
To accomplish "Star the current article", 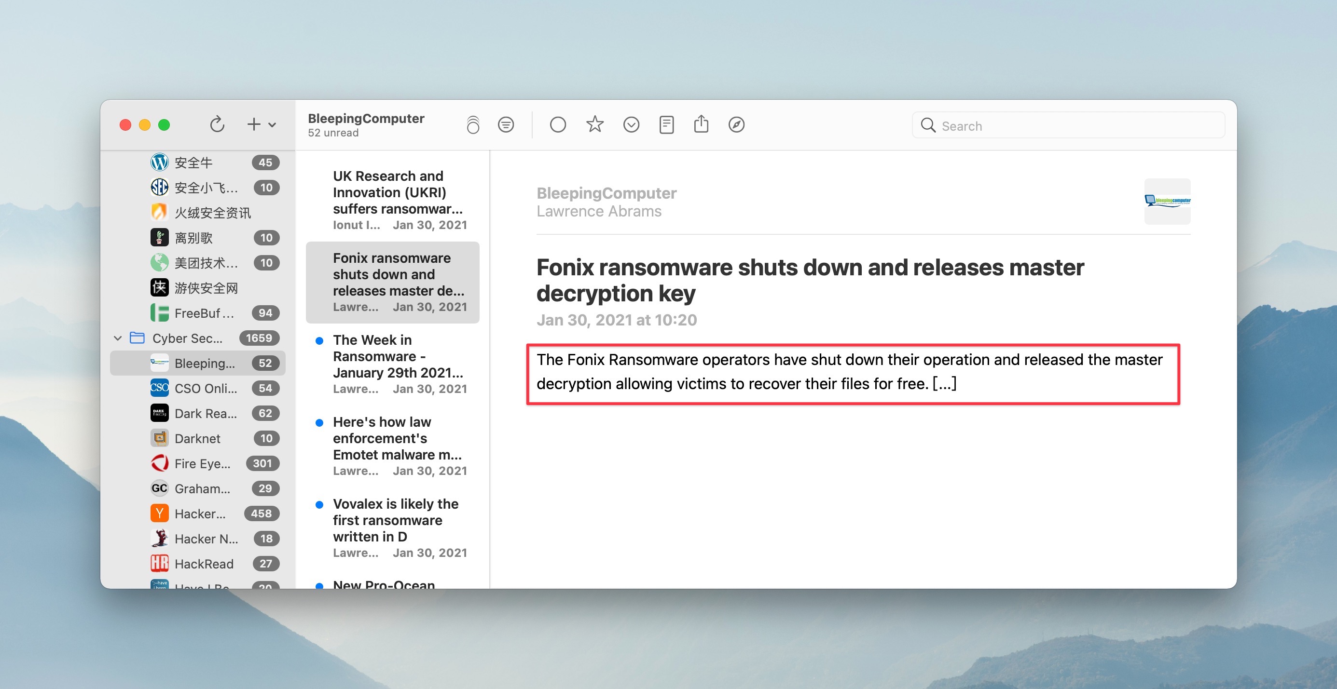I will click(x=595, y=124).
